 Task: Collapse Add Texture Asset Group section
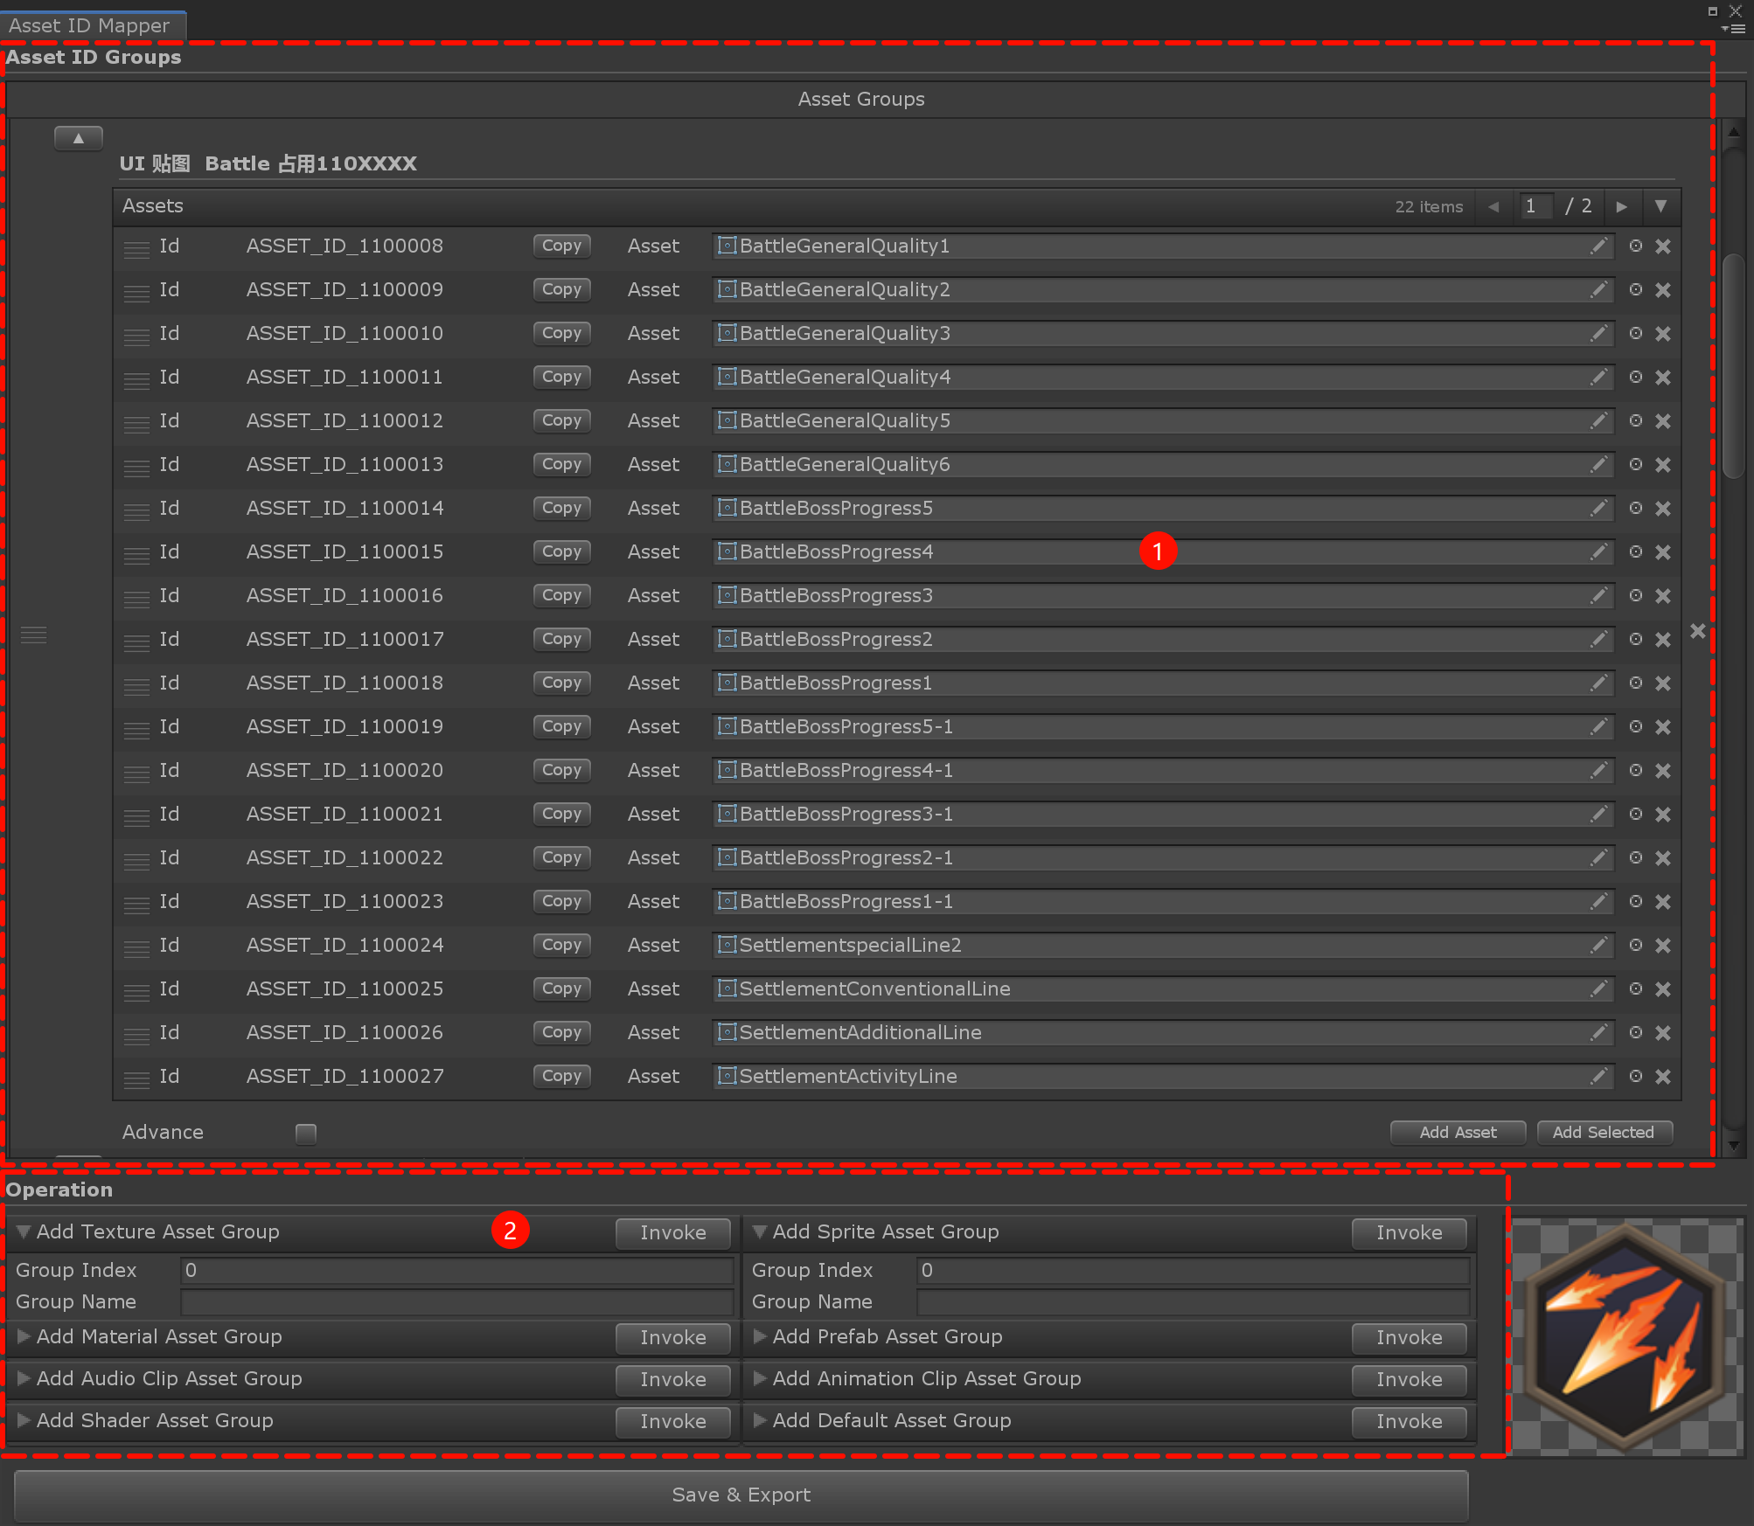click(x=24, y=1231)
